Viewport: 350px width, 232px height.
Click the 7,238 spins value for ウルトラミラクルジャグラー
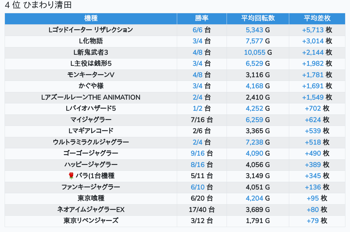pyautogui.click(x=255, y=142)
